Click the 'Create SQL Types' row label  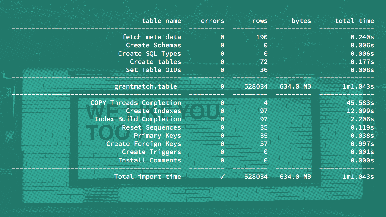(149, 54)
